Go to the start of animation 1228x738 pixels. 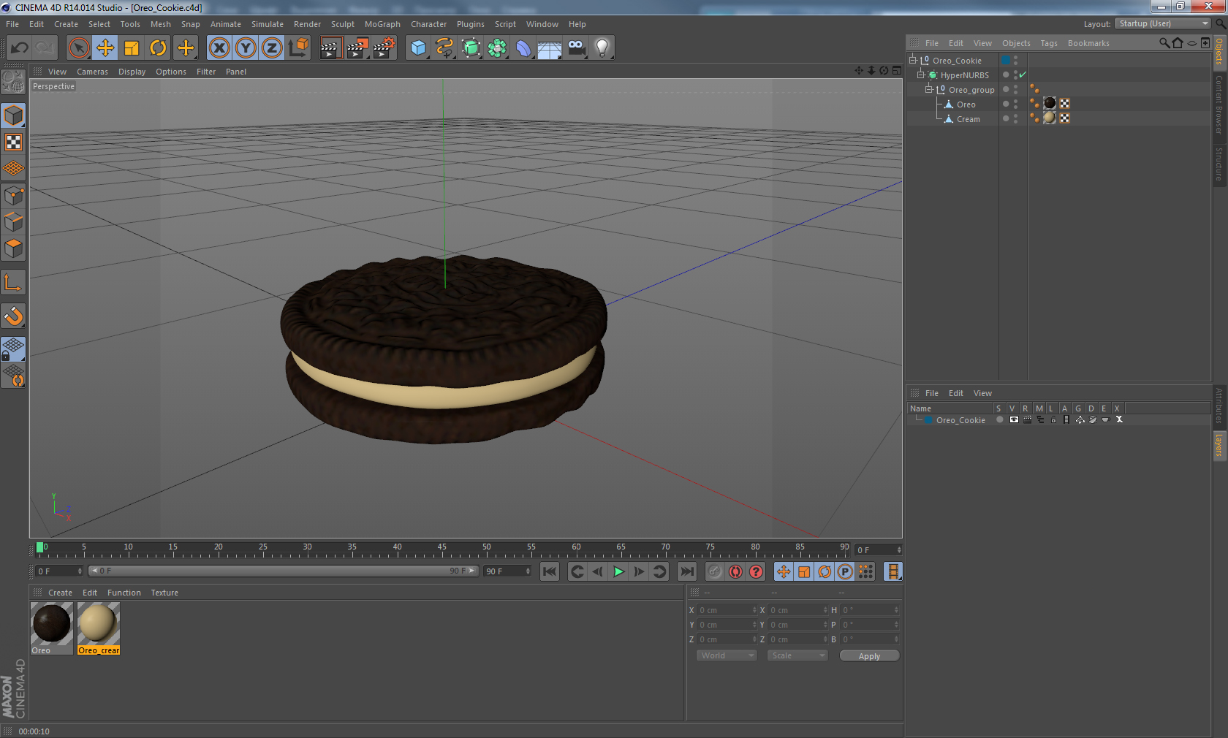pyautogui.click(x=550, y=571)
